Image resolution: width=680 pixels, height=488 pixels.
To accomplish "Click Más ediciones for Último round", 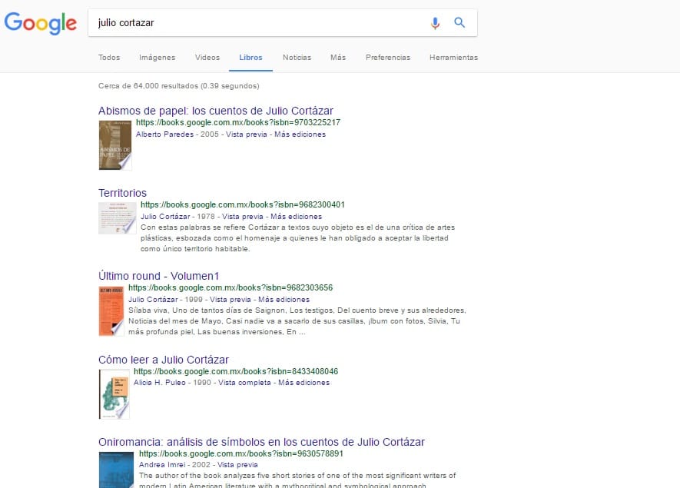I will [x=284, y=300].
